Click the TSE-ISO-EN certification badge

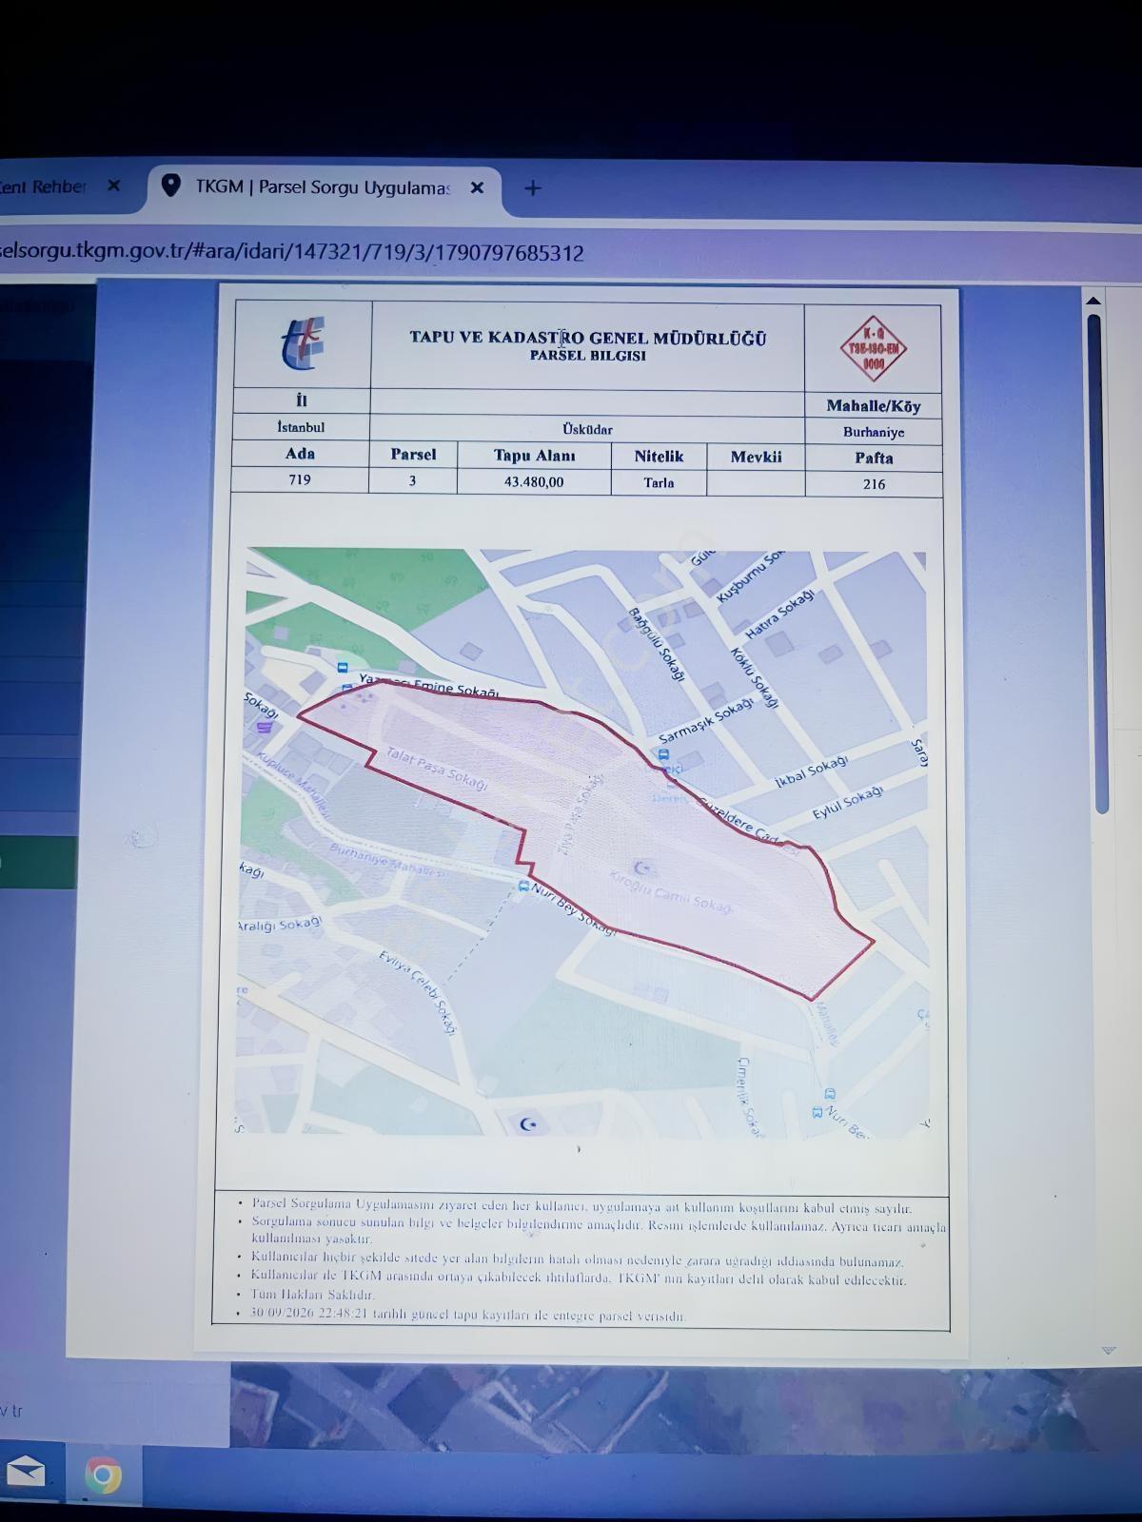pos(873,349)
